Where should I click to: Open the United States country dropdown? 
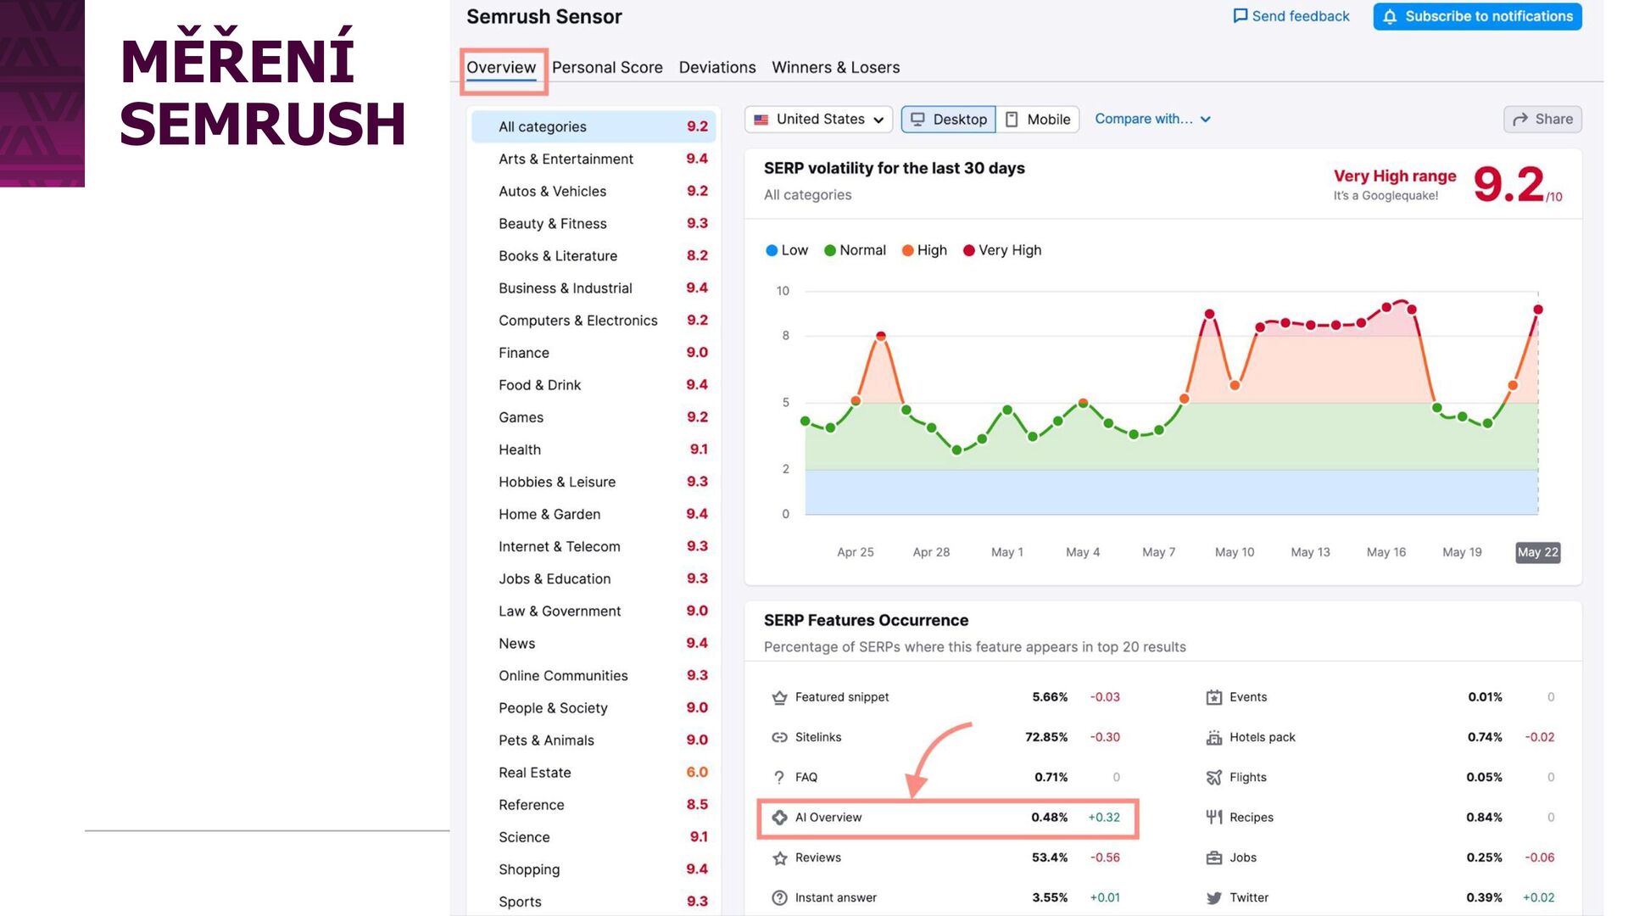(819, 120)
